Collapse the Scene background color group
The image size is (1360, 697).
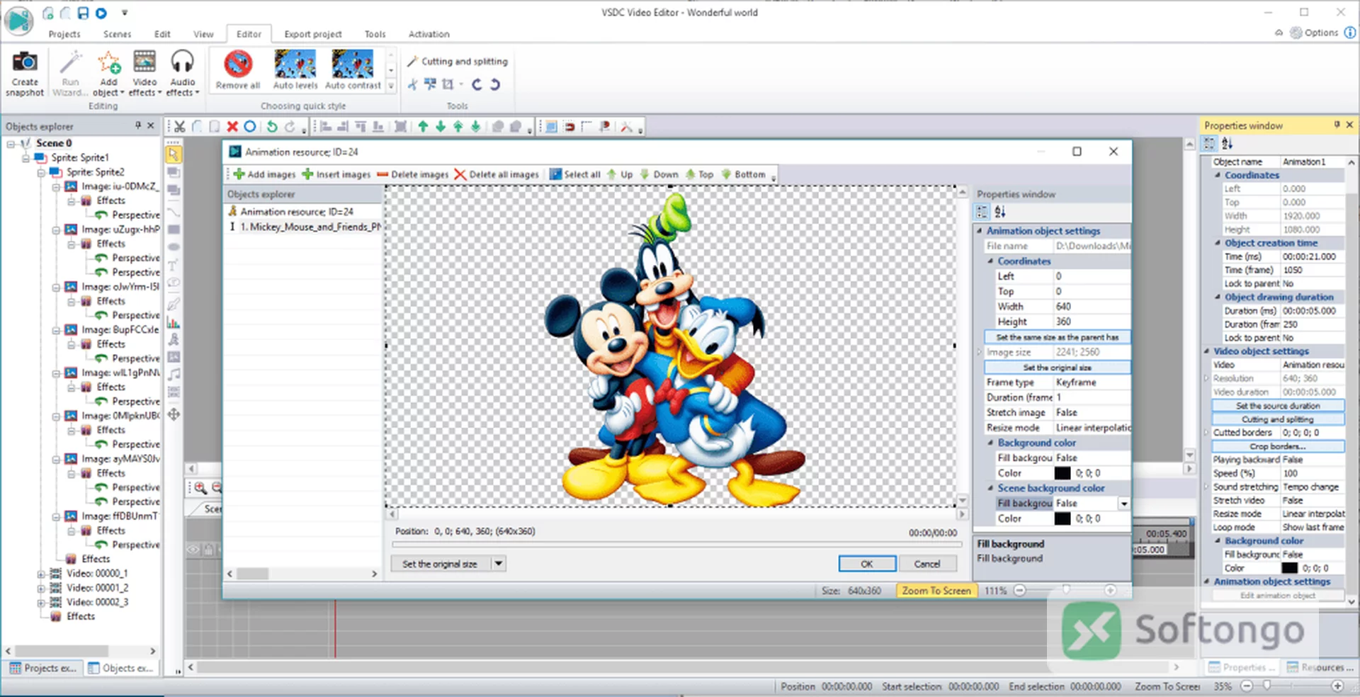click(x=991, y=489)
